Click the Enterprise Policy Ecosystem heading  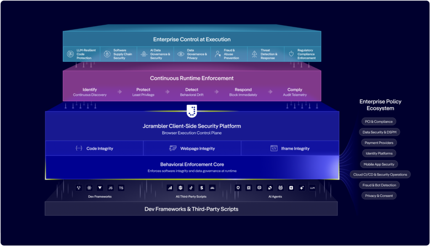380,105
